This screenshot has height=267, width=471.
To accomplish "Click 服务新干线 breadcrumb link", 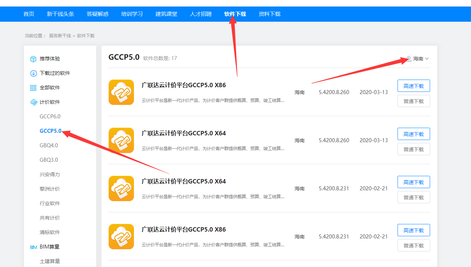I will 60,36.
